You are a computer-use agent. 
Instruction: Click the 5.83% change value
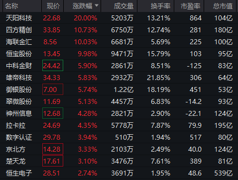pos(88,78)
